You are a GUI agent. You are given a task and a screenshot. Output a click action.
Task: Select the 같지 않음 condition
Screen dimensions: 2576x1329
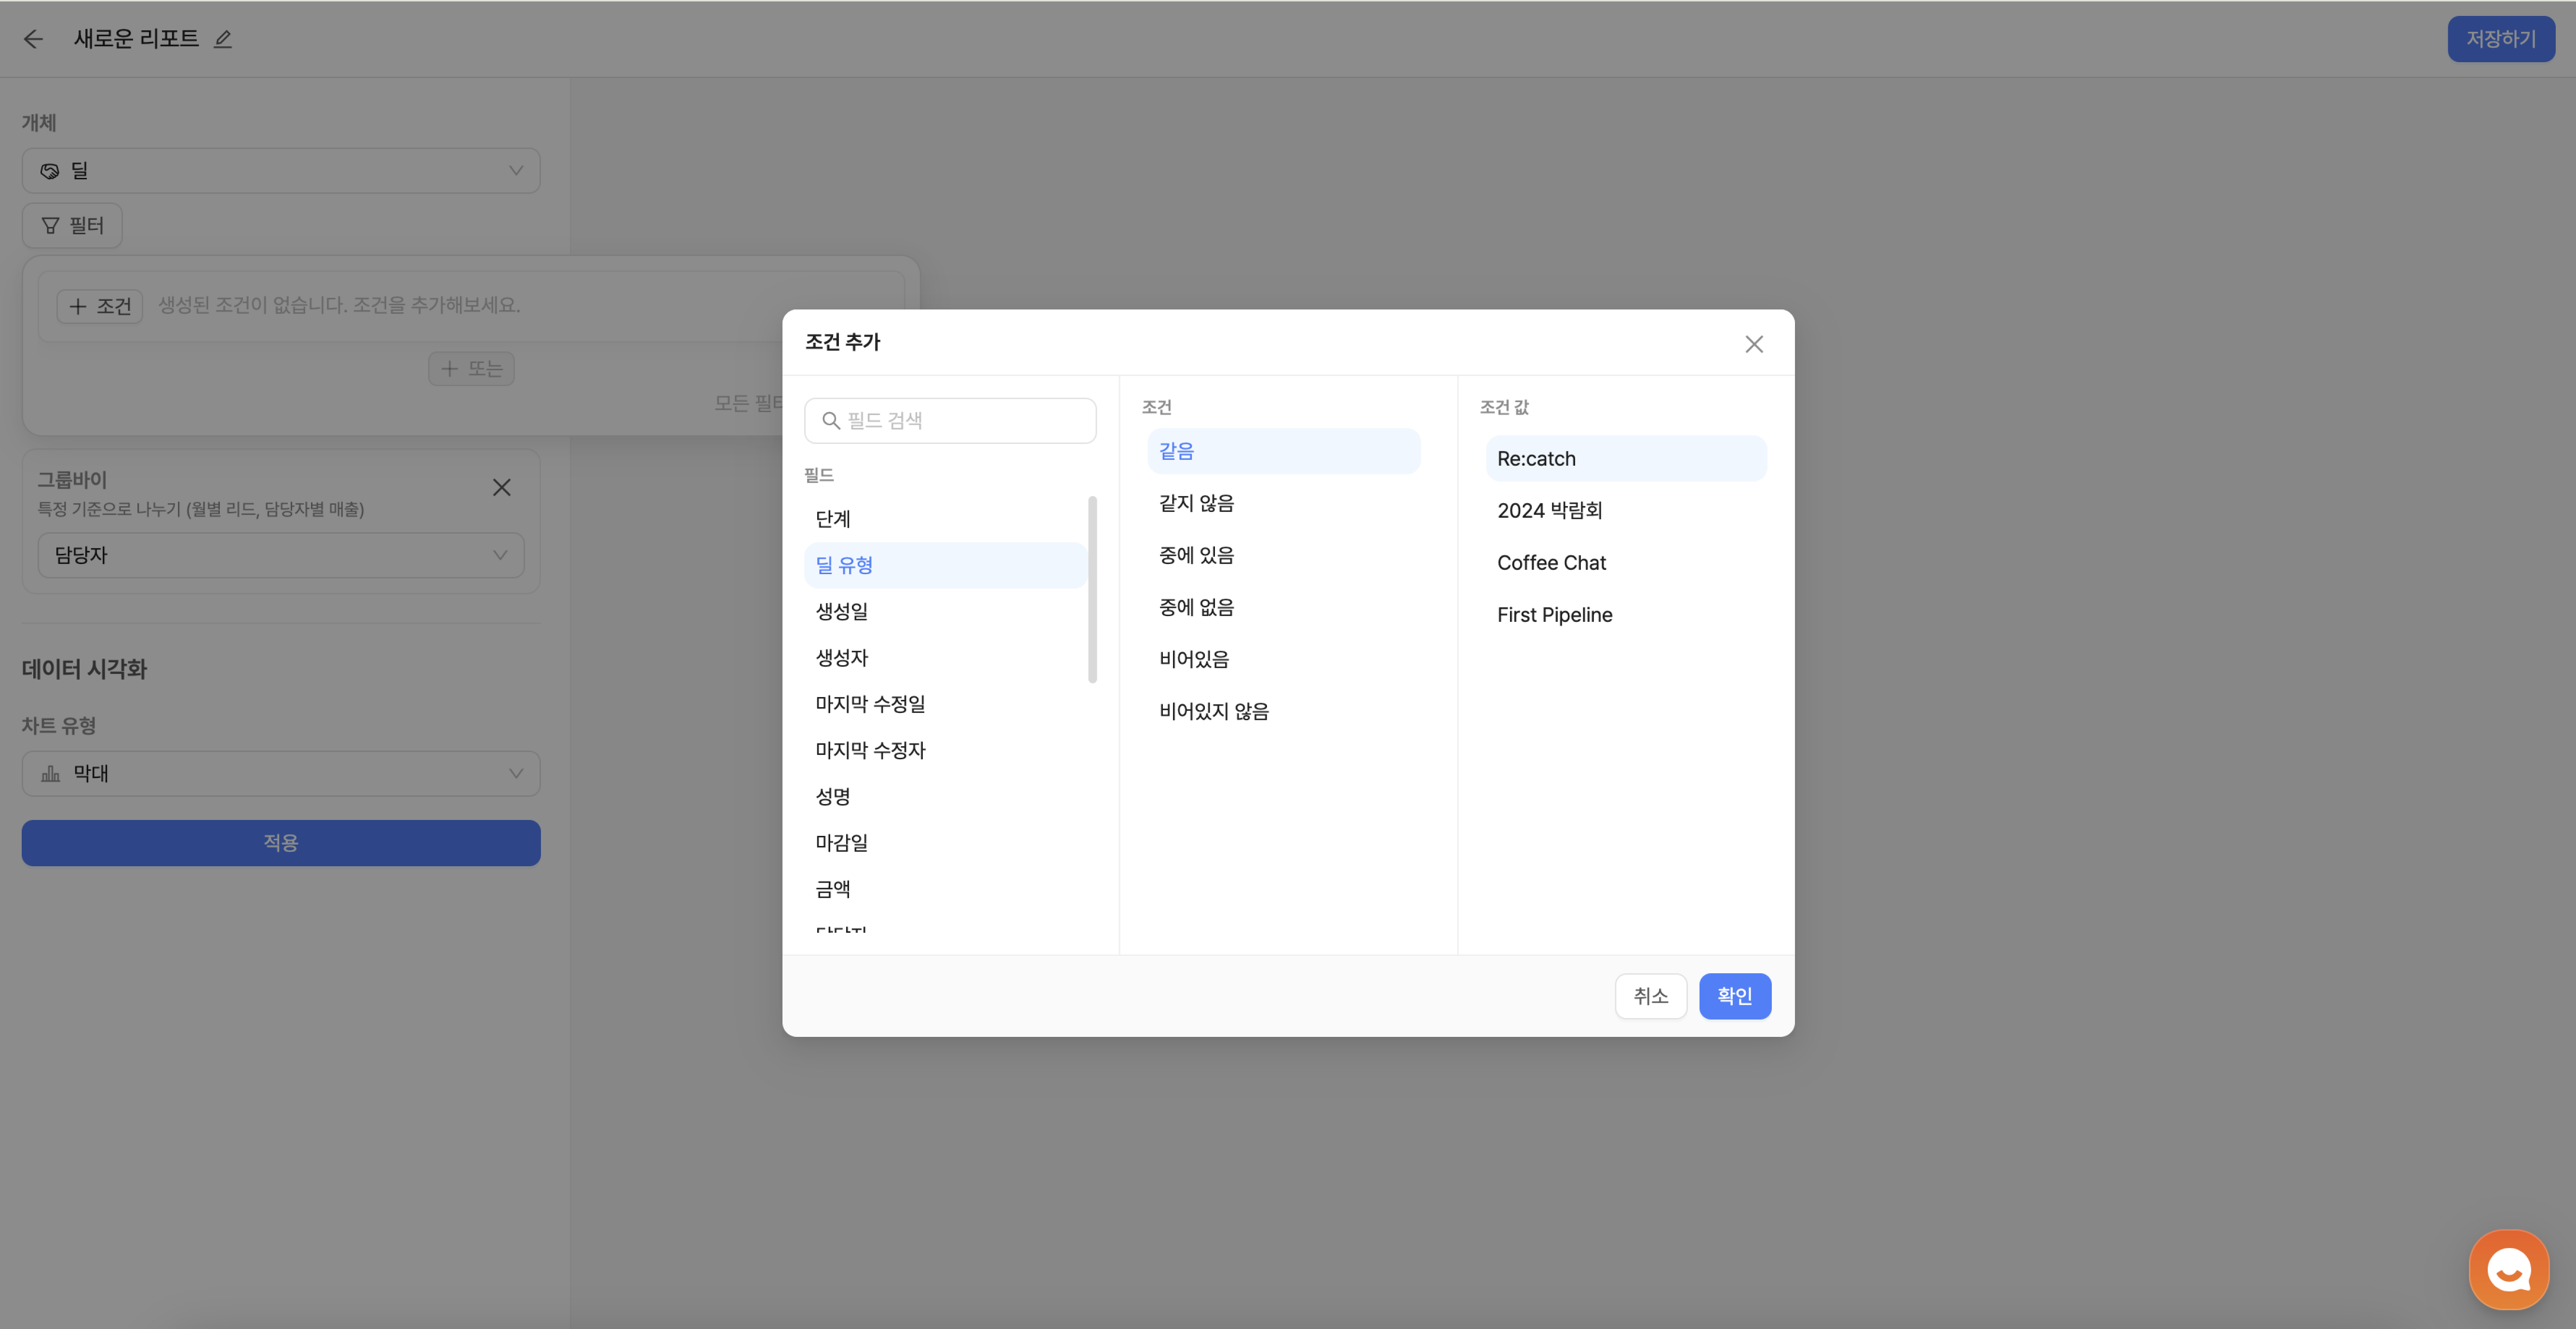1196,503
